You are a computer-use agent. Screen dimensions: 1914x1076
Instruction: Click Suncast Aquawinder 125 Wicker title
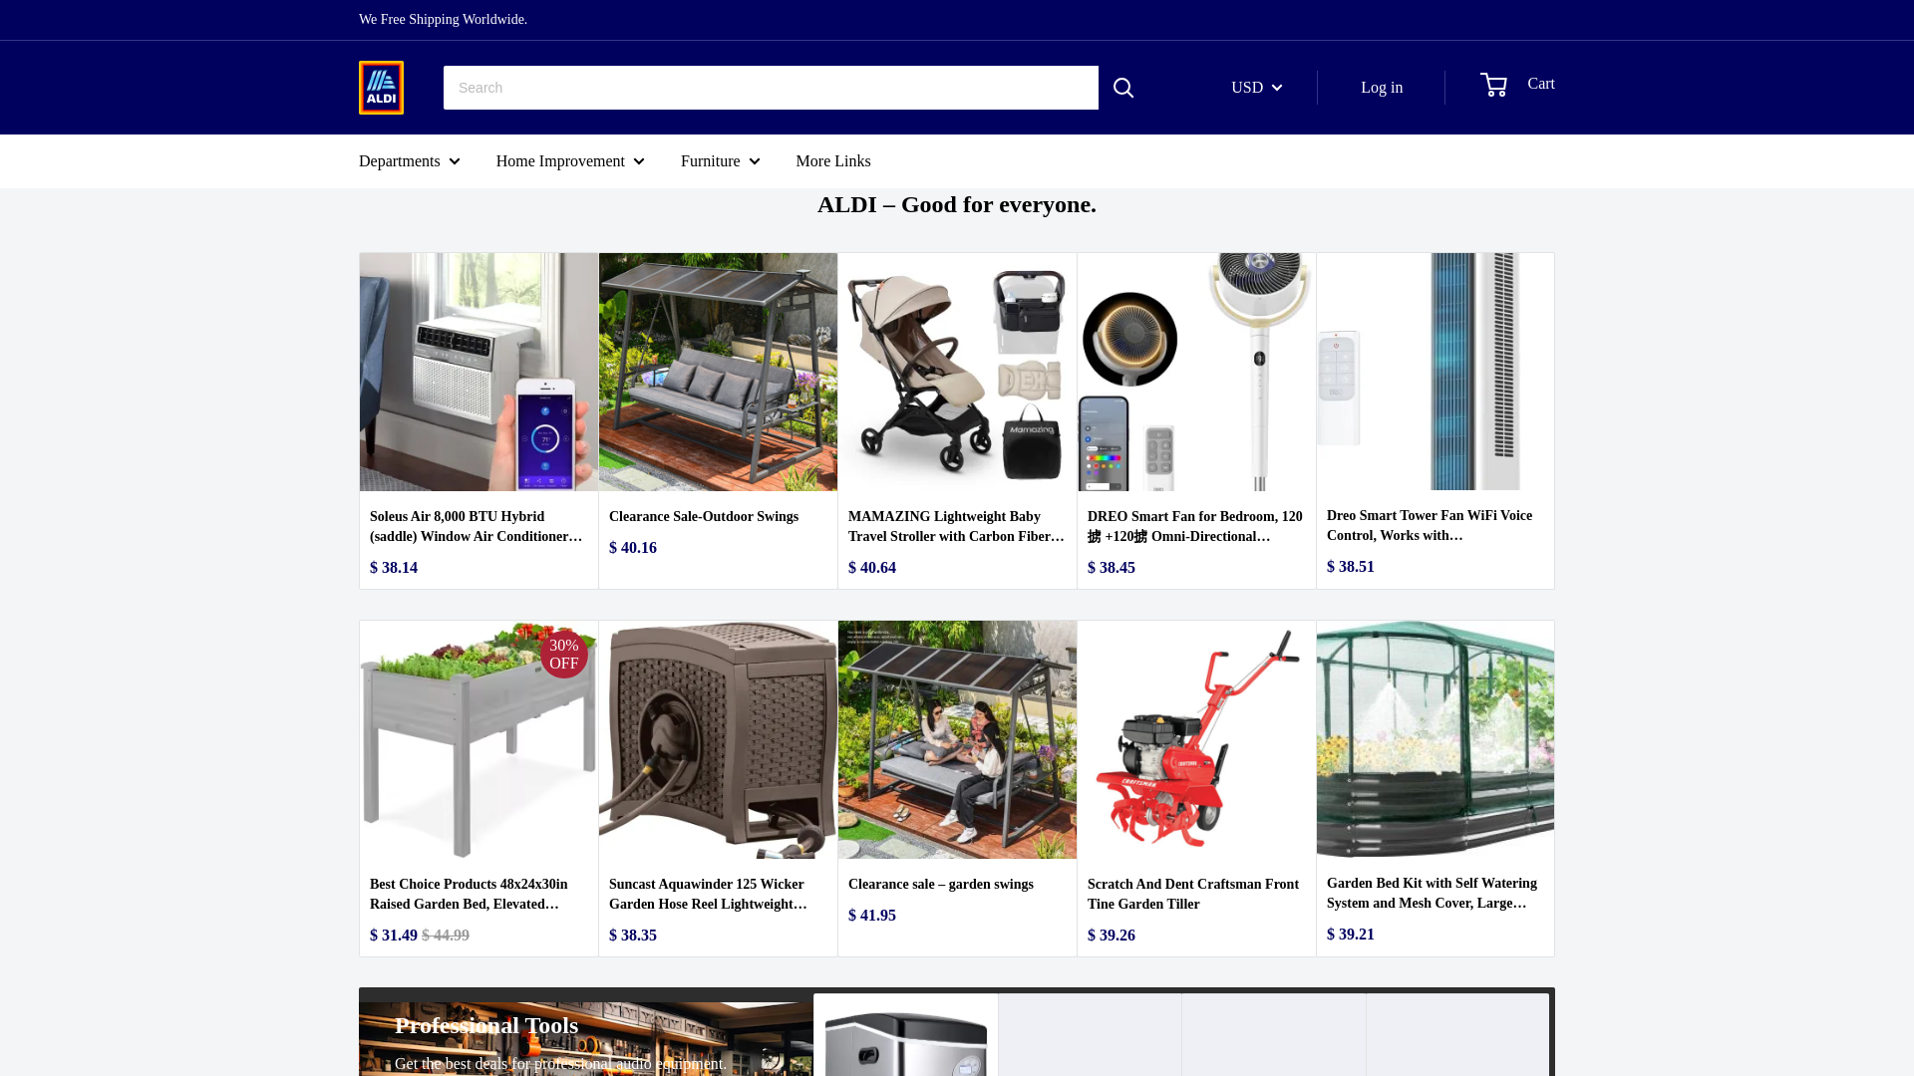point(709,895)
